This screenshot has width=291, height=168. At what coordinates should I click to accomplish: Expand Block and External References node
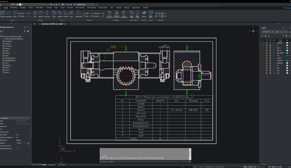tap(1, 39)
